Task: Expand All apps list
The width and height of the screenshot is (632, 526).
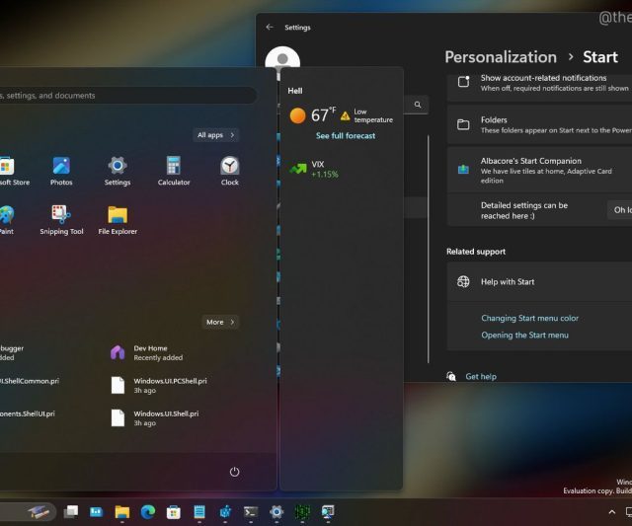Action: 215,135
